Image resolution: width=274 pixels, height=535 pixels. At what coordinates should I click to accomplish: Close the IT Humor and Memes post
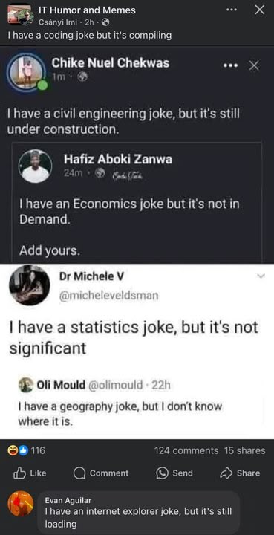pos(260,10)
